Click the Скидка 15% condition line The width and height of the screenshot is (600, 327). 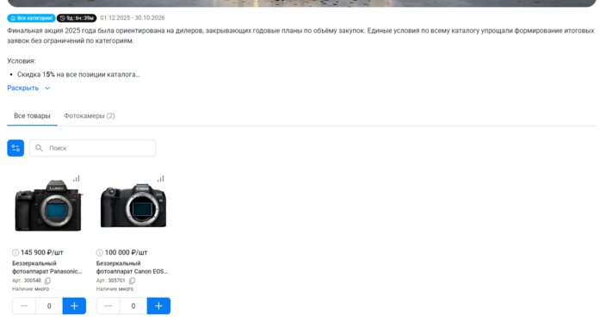(78, 75)
